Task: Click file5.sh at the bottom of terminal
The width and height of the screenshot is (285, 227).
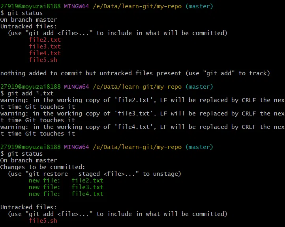Action: [x=43, y=221]
